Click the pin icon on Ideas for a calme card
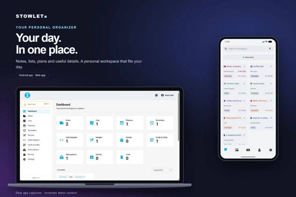 [271, 118]
